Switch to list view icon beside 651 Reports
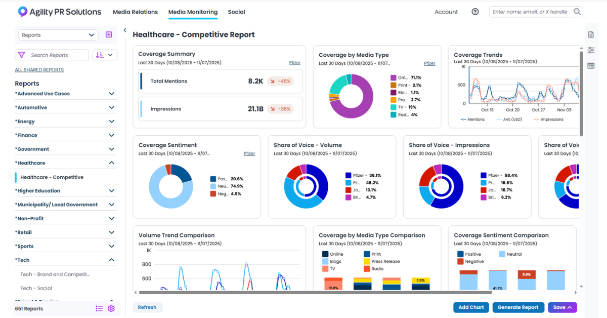Screen dimensions: 607x318 tap(99, 308)
